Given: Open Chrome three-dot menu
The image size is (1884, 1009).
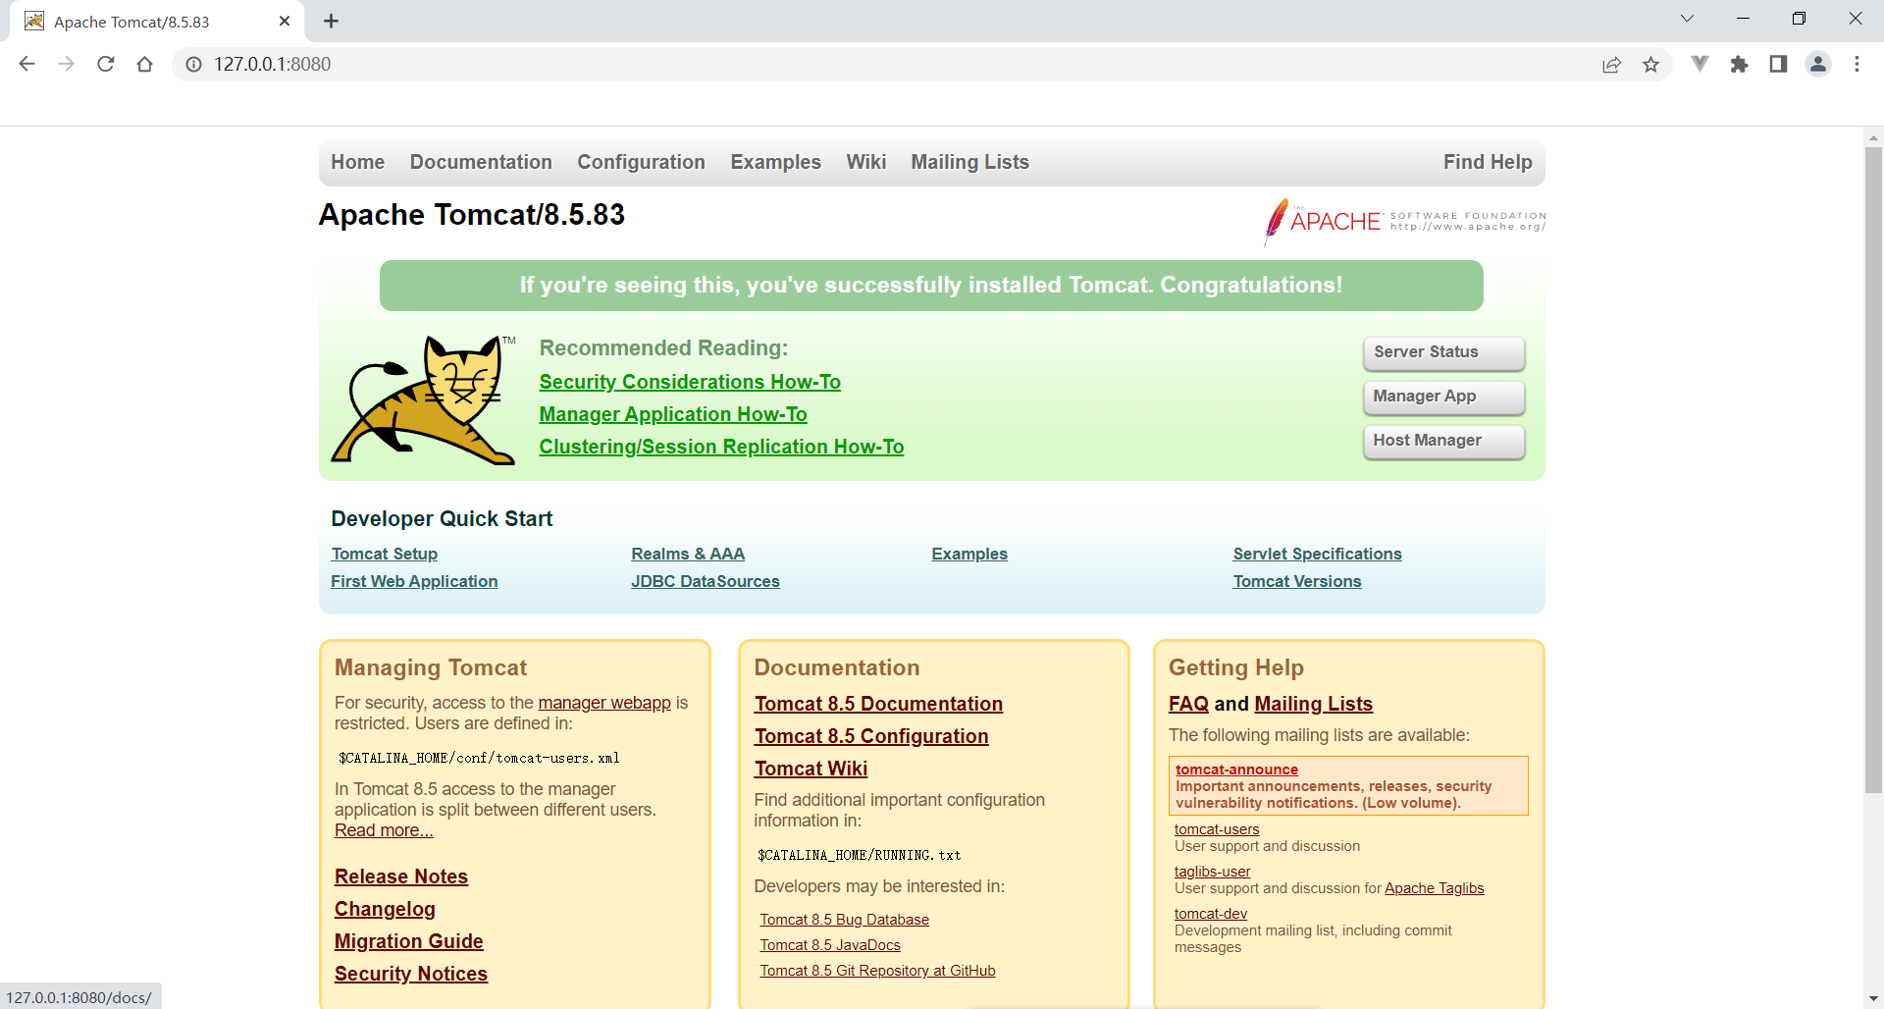Looking at the screenshot, I should (x=1857, y=64).
